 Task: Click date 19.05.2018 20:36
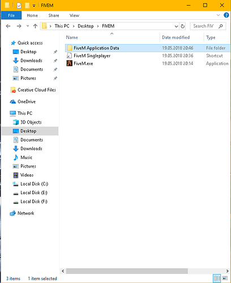[x=178, y=55]
